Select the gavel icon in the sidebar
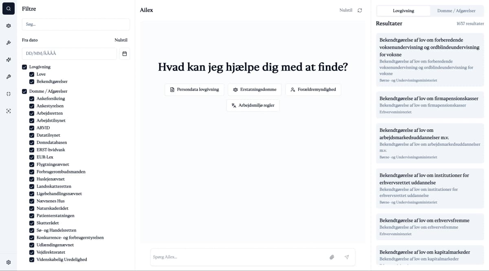Screen dimensions: 489x271 (9, 43)
